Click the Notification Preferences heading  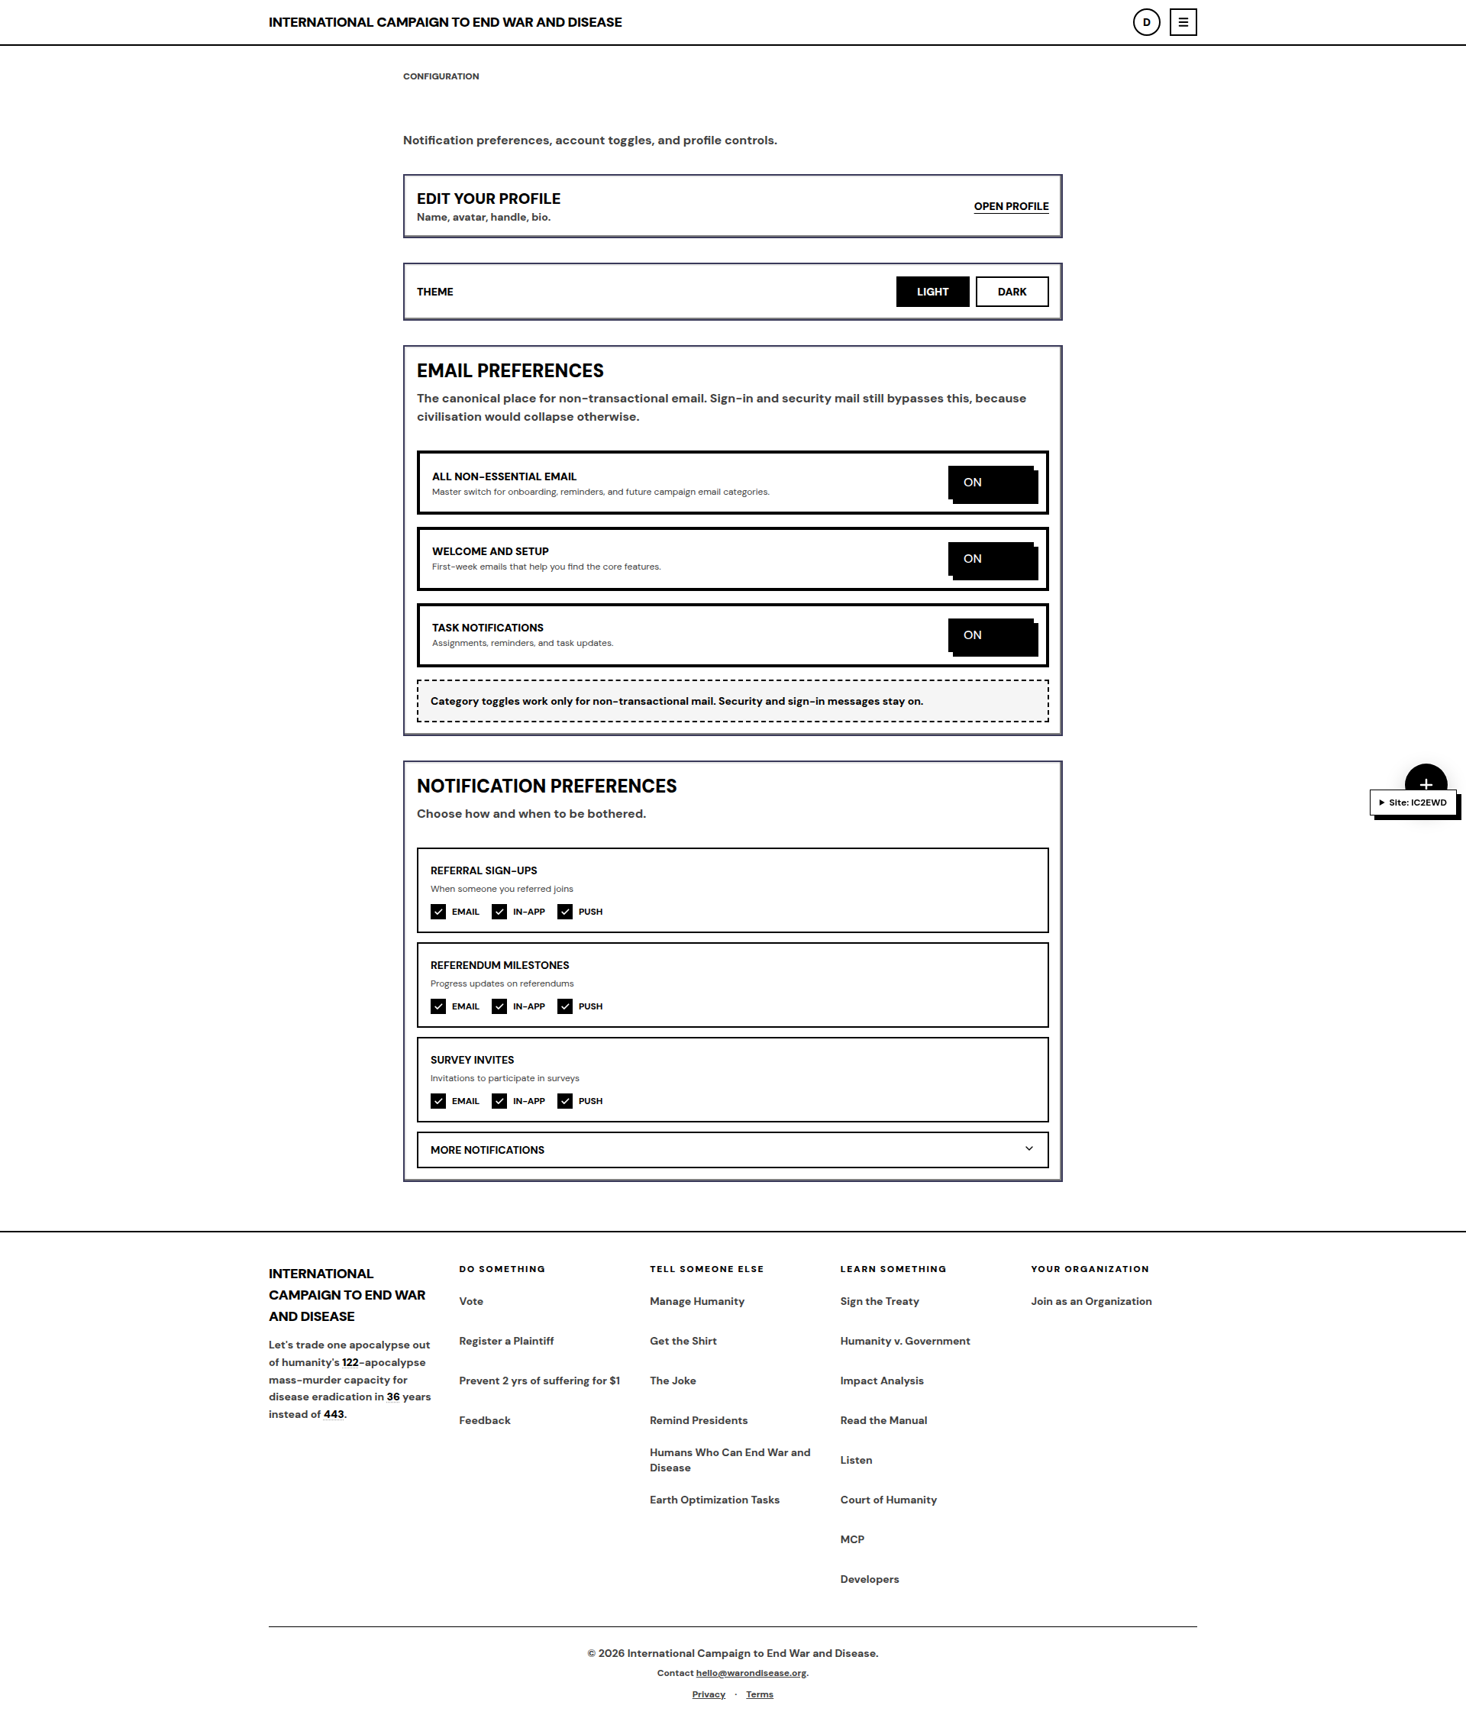[x=547, y=786]
